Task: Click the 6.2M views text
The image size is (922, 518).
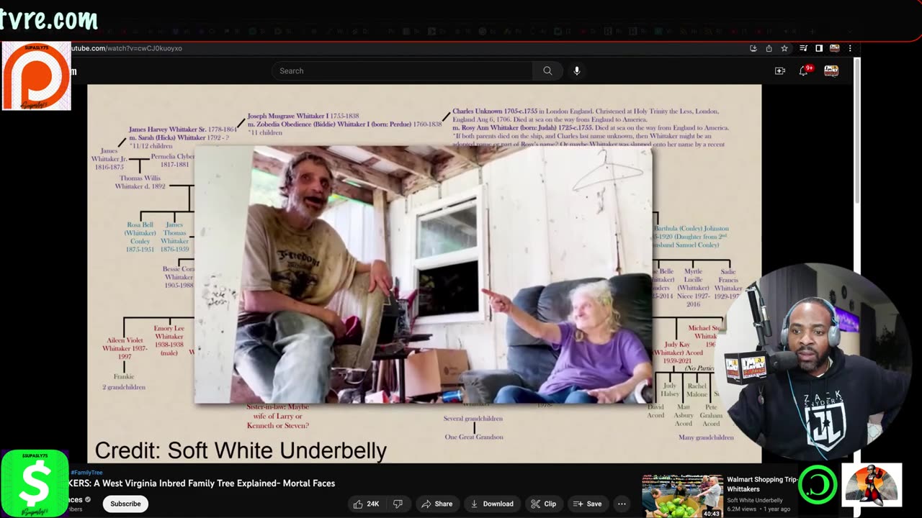Action: (743, 509)
